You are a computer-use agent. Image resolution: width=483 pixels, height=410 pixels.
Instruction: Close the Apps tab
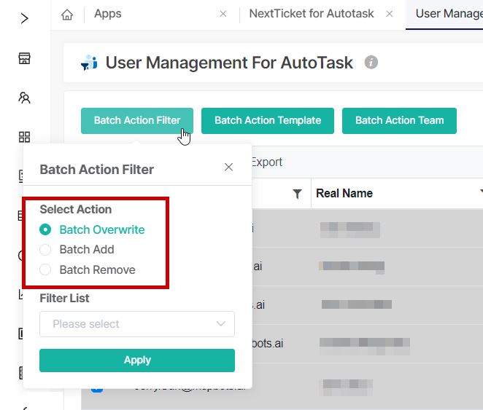click(223, 14)
